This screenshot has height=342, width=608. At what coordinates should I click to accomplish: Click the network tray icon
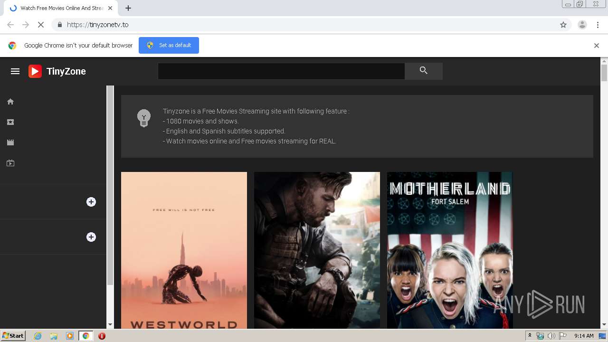pyautogui.click(x=540, y=336)
